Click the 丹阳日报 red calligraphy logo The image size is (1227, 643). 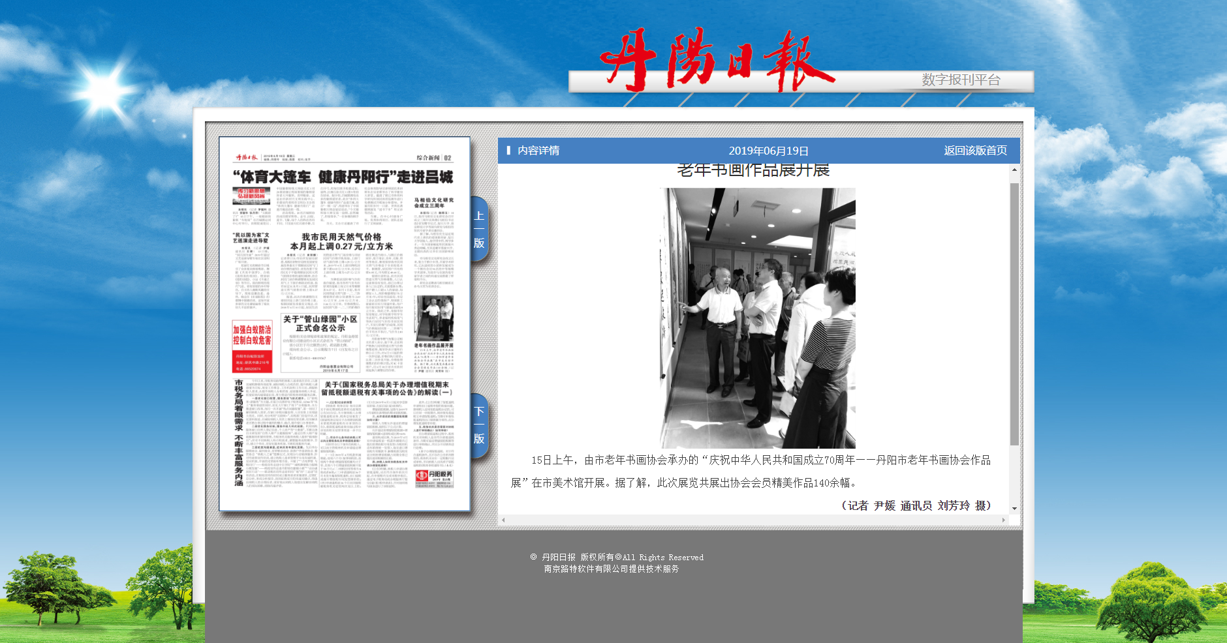coord(716,60)
